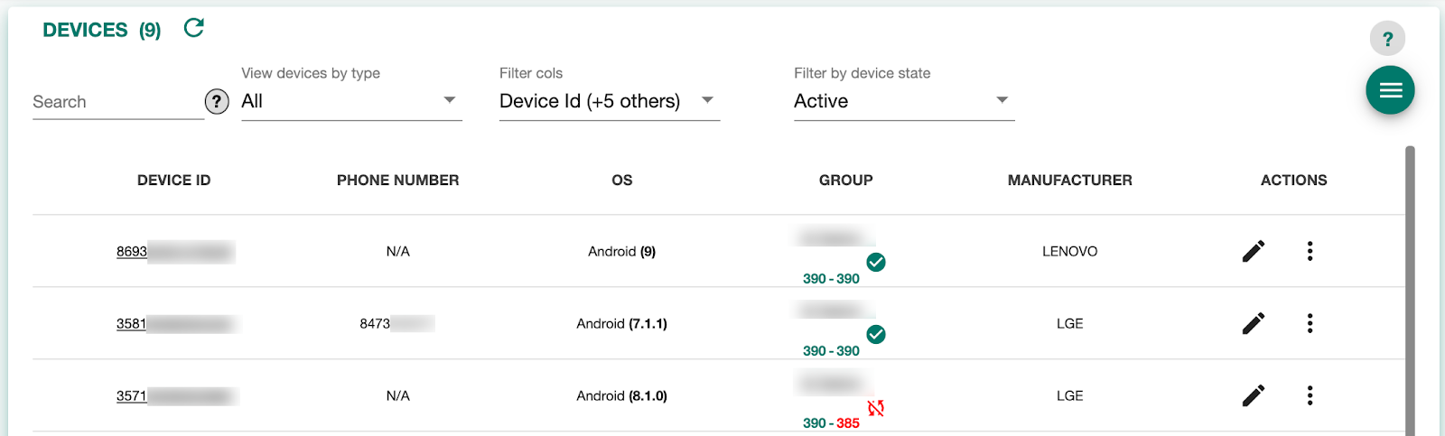Open more actions for device 3571
The width and height of the screenshot is (1445, 436).
(1310, 395)
